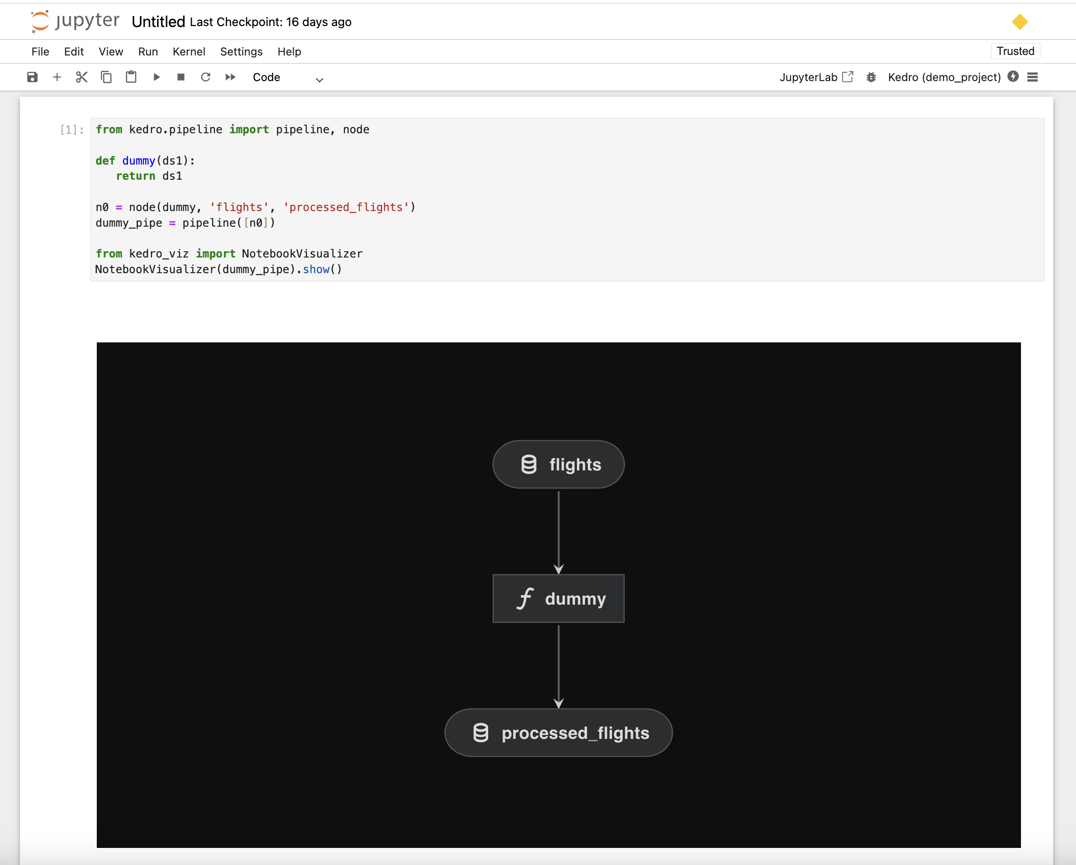Click 'NotebookVisualizer' in the import line

point(302,254)
